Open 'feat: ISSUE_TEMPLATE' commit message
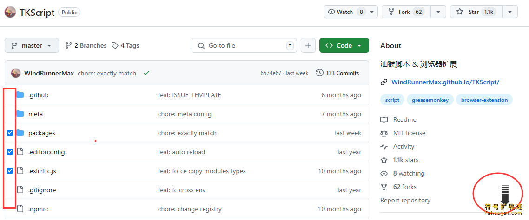The width and height of the screenshot is (529, 220). 190,95
